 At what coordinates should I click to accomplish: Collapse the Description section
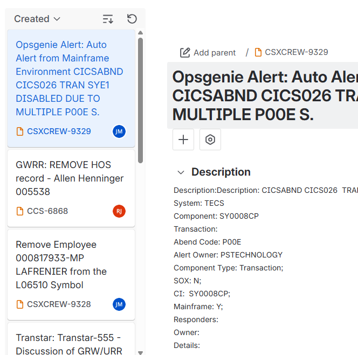[181, 172]
